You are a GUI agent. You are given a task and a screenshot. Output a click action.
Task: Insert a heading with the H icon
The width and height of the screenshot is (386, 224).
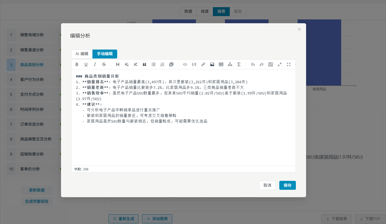(x=118, y=64)
